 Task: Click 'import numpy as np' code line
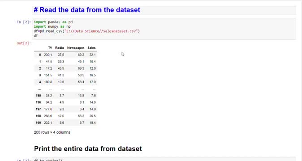point(52,26)
